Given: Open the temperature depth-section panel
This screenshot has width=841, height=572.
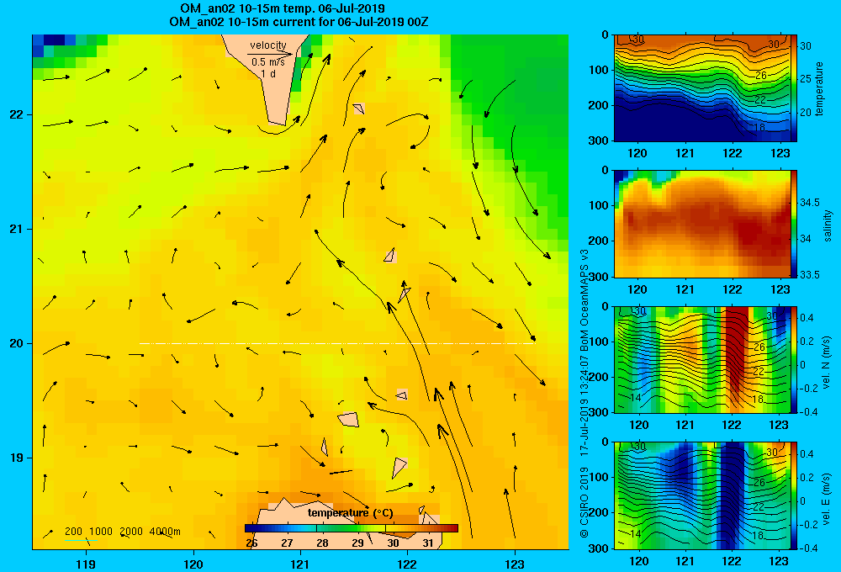Looking at the screenshot, I should 702,88.
